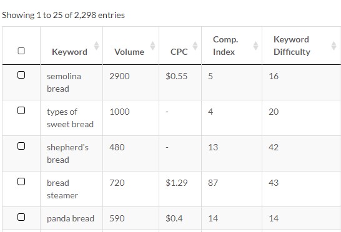
Task: Click the Comp. Index header label
Action: point(225,46)
